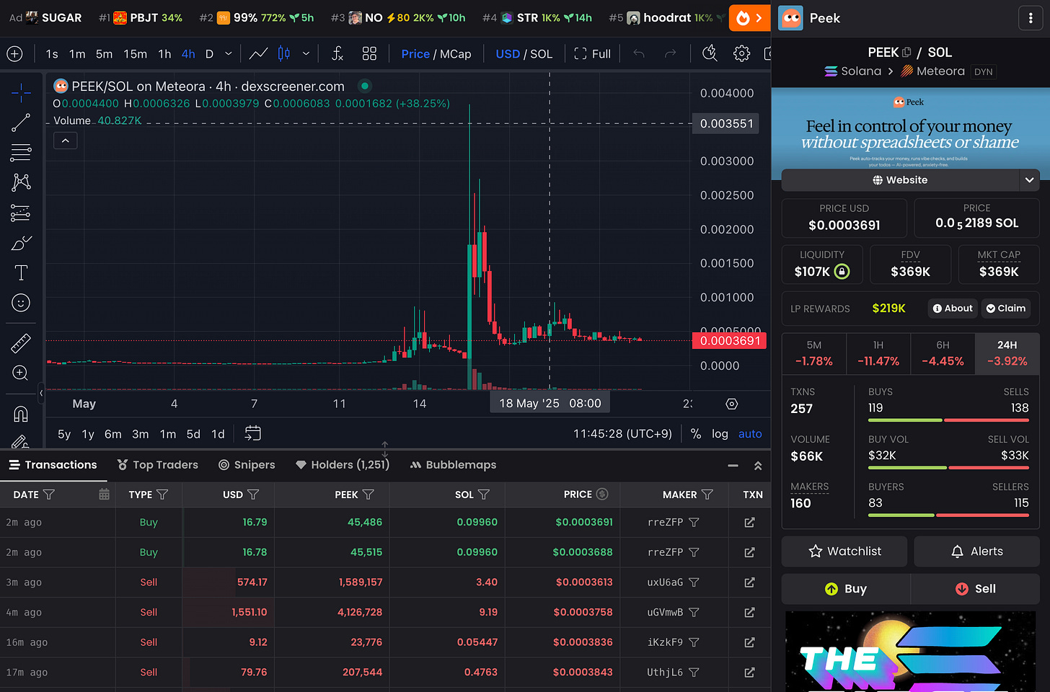
Task: Select the D timeframe
Action: coord(209,54)
